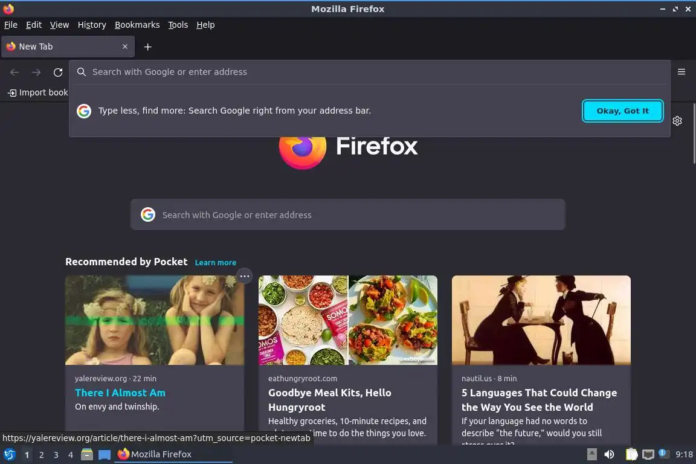
Task: Open new tab personalize gear settings
Action: click(677, 121)
